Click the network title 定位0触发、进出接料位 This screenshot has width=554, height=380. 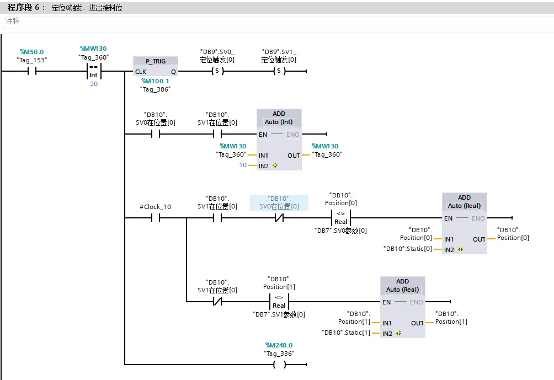coord(87,8)
